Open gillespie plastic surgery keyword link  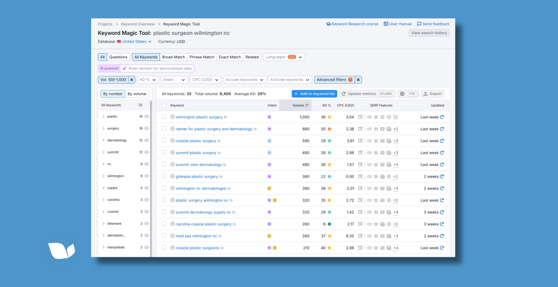(x=197, y=176)
